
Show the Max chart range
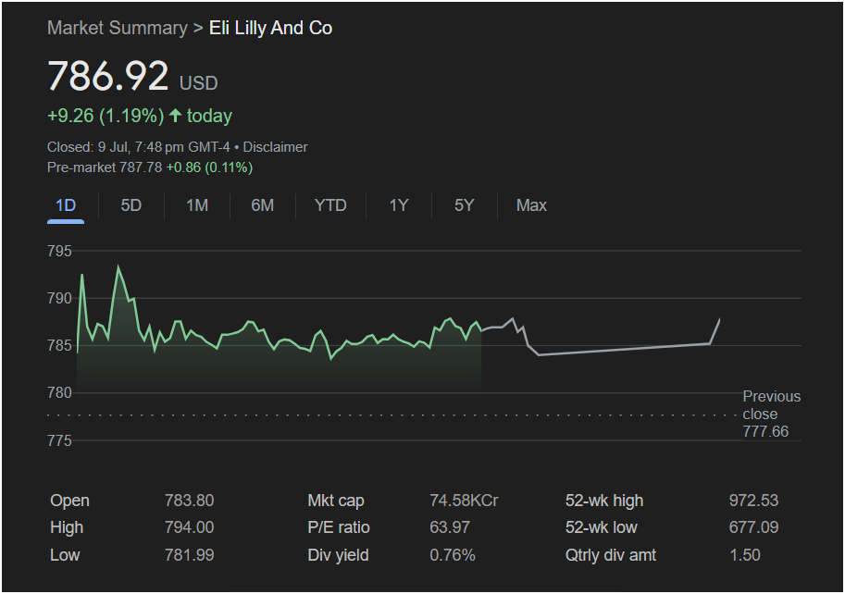click(x=531, y=205)
